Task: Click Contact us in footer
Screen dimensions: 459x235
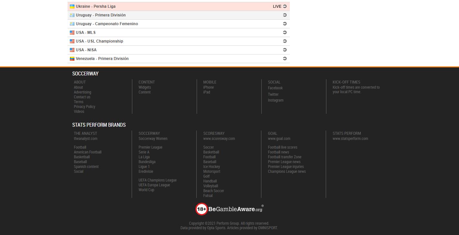Action: click(82, 97)
